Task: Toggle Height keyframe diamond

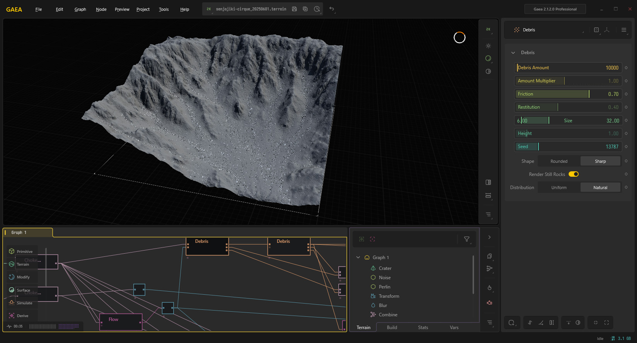Action: coord(626,133)
